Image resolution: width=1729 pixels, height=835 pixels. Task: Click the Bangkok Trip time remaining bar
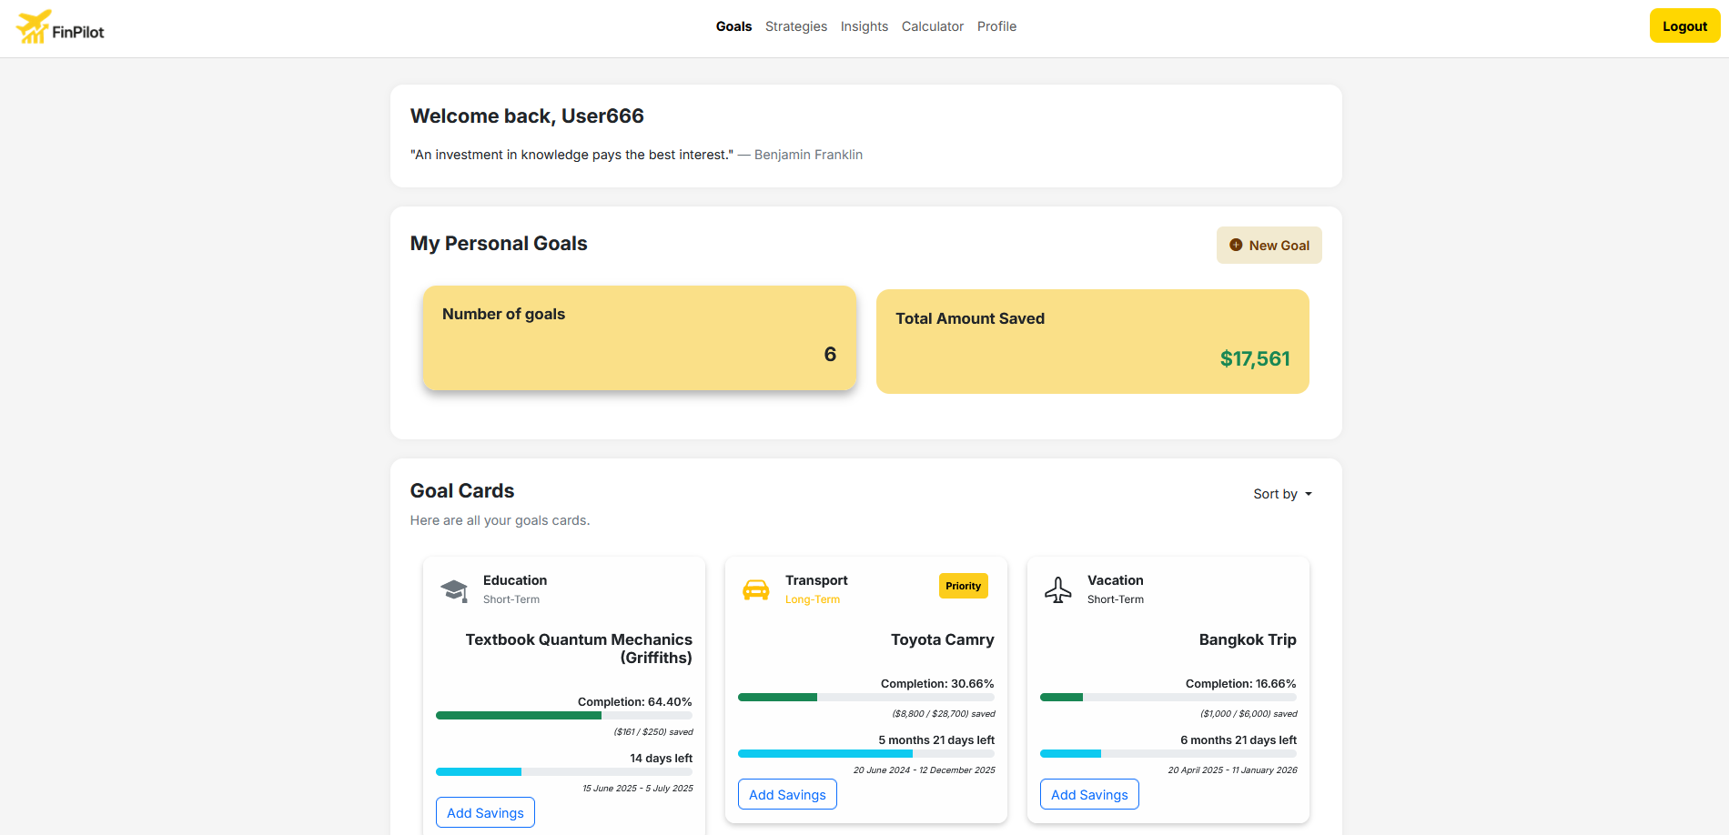[1168, 754]
